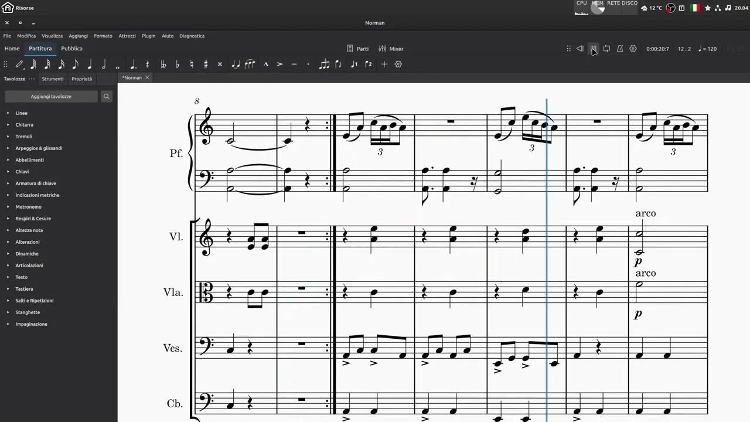This screenshot has height=422, width=750.
Task: Open the palette search field
Action: click(106, 96)
